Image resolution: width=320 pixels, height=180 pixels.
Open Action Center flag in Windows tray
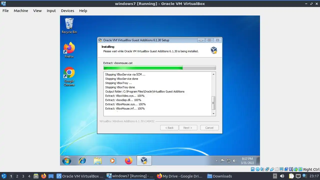222,161
